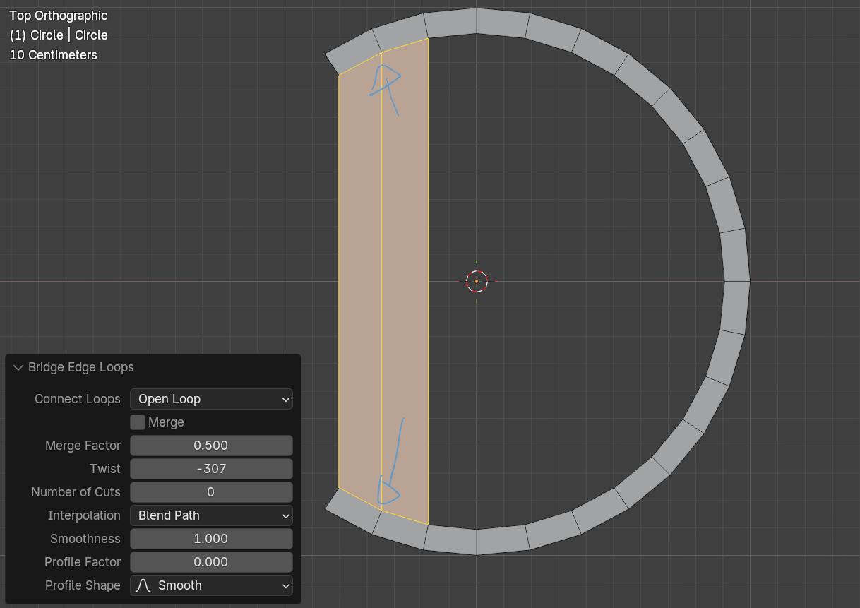
Task: Open the Profile Shape dropdown
Action: coord(211,585)
